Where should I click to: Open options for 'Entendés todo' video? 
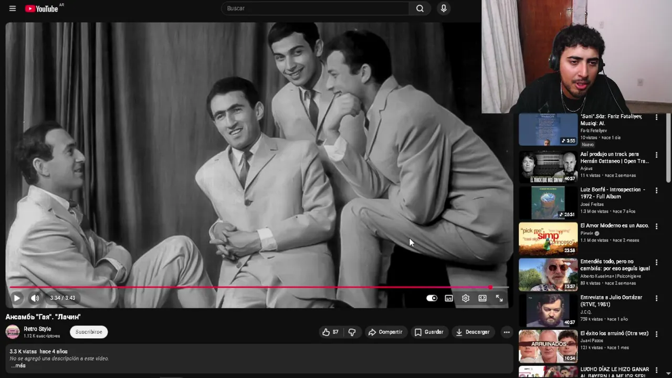tap(656, 262)
